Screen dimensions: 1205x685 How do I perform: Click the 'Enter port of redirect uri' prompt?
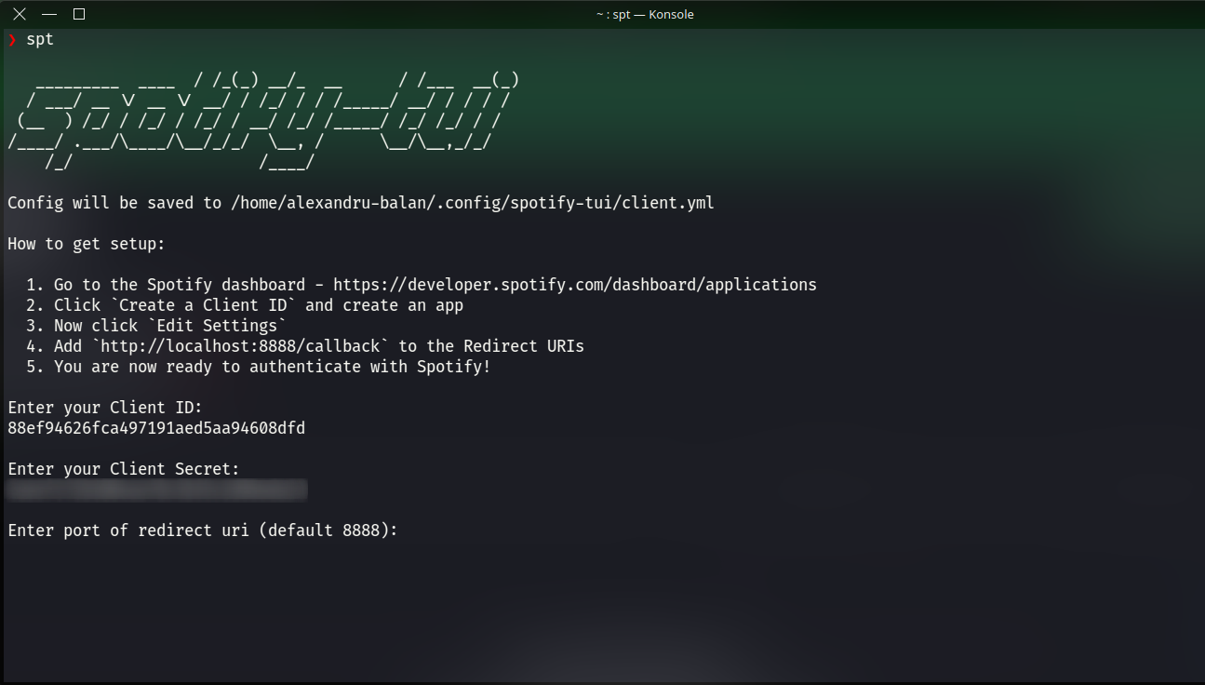point(203,531)
